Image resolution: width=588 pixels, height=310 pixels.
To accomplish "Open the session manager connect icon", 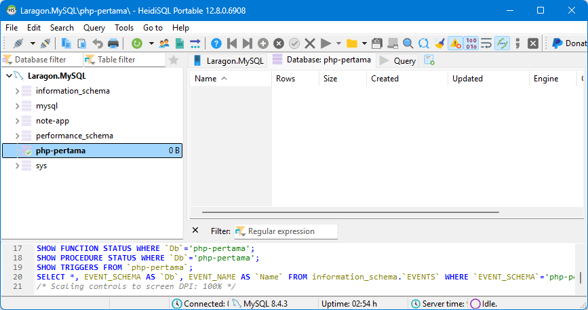I will [x=18, y=43].
